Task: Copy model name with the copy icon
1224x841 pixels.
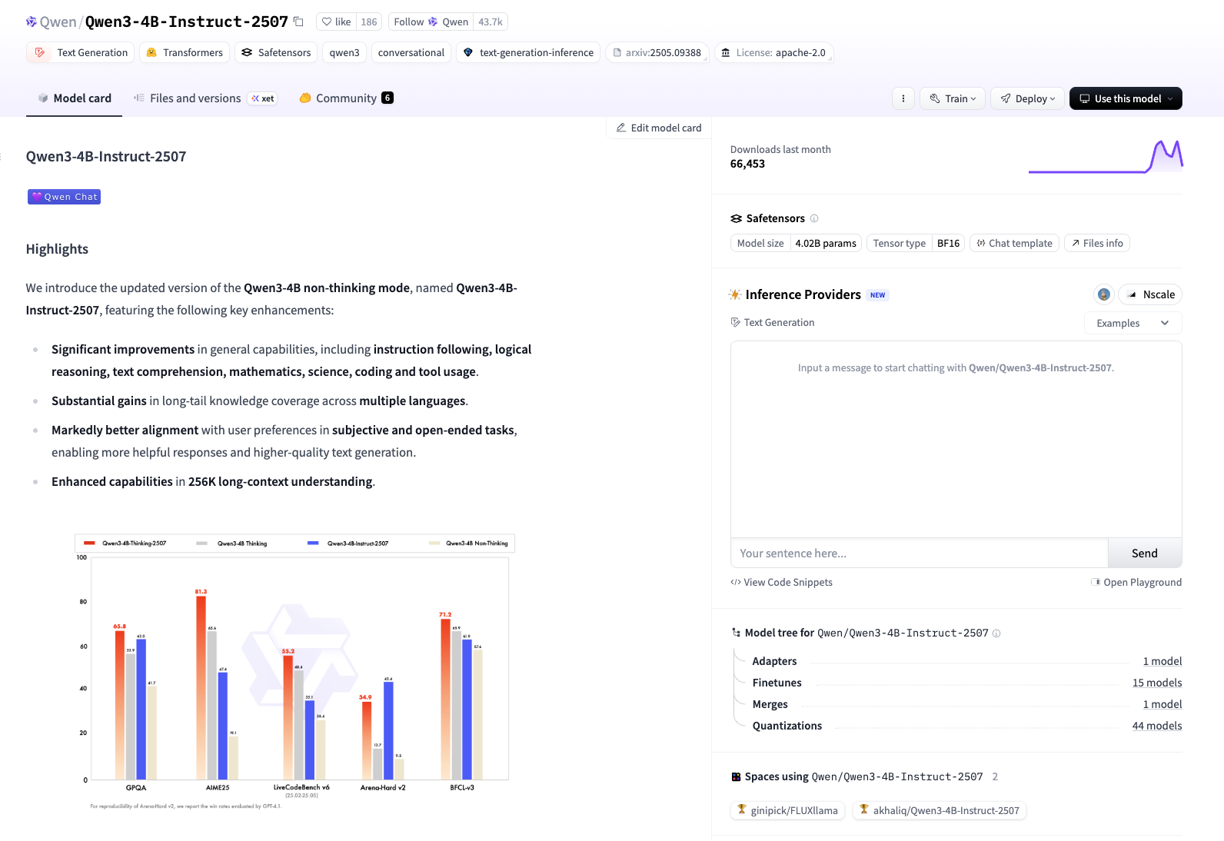Action: coord(299,22)
